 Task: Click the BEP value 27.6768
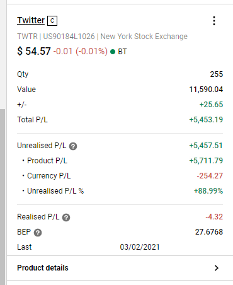pos(209,232)
